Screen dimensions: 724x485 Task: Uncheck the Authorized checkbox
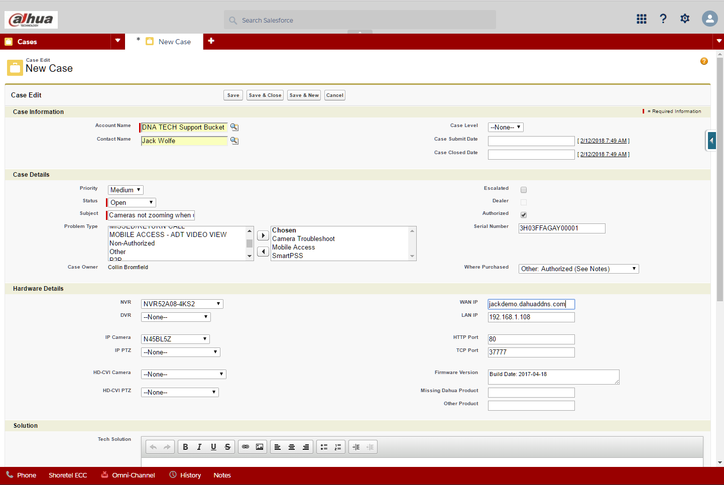pyautogui.click(x=524, y=215)
